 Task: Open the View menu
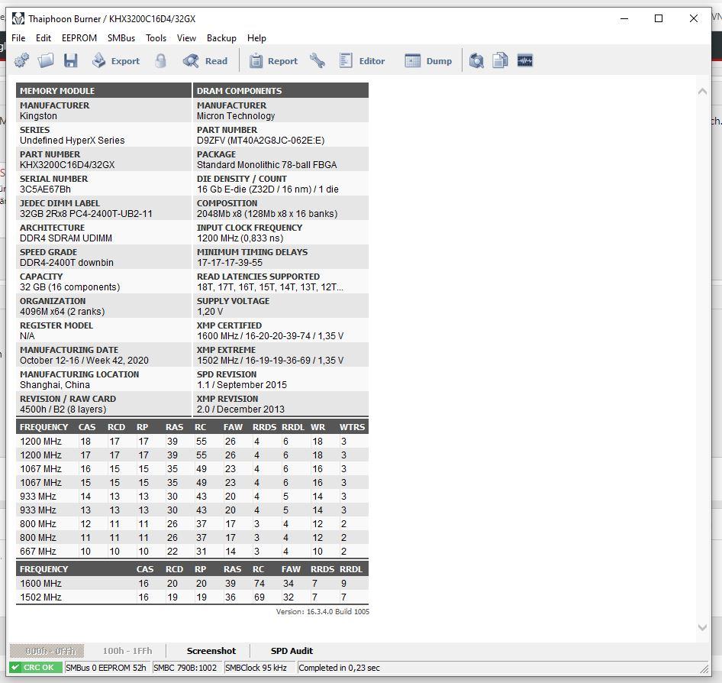pos(186,38)
